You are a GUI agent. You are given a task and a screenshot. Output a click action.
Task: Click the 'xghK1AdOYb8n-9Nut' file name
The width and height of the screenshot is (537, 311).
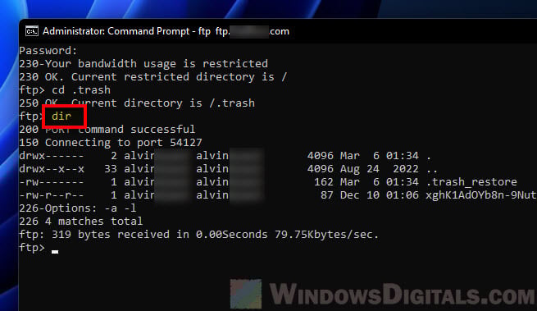480,195
